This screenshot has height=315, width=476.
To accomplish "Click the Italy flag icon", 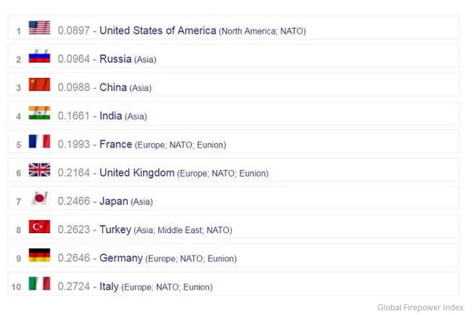I will point(40,283).
